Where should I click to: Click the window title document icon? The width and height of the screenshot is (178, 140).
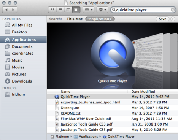click(66, 3)
